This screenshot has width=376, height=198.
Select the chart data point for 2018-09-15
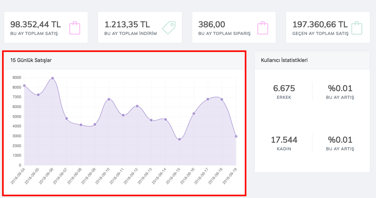[179, 139]
